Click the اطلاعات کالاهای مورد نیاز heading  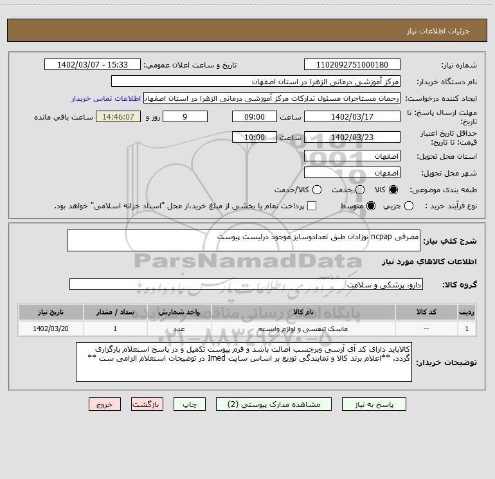(429, 262)
